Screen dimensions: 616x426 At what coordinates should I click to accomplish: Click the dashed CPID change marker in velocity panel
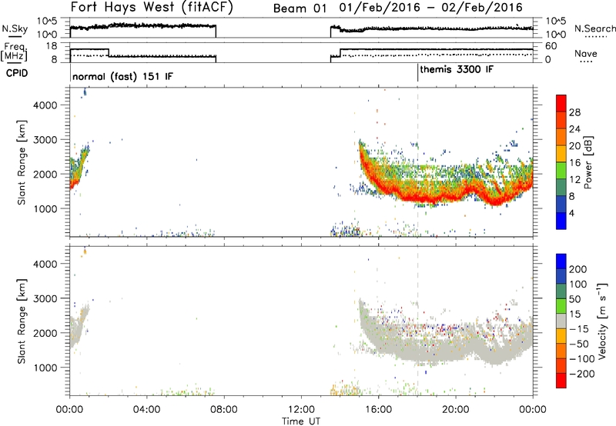tap(417, 321)
